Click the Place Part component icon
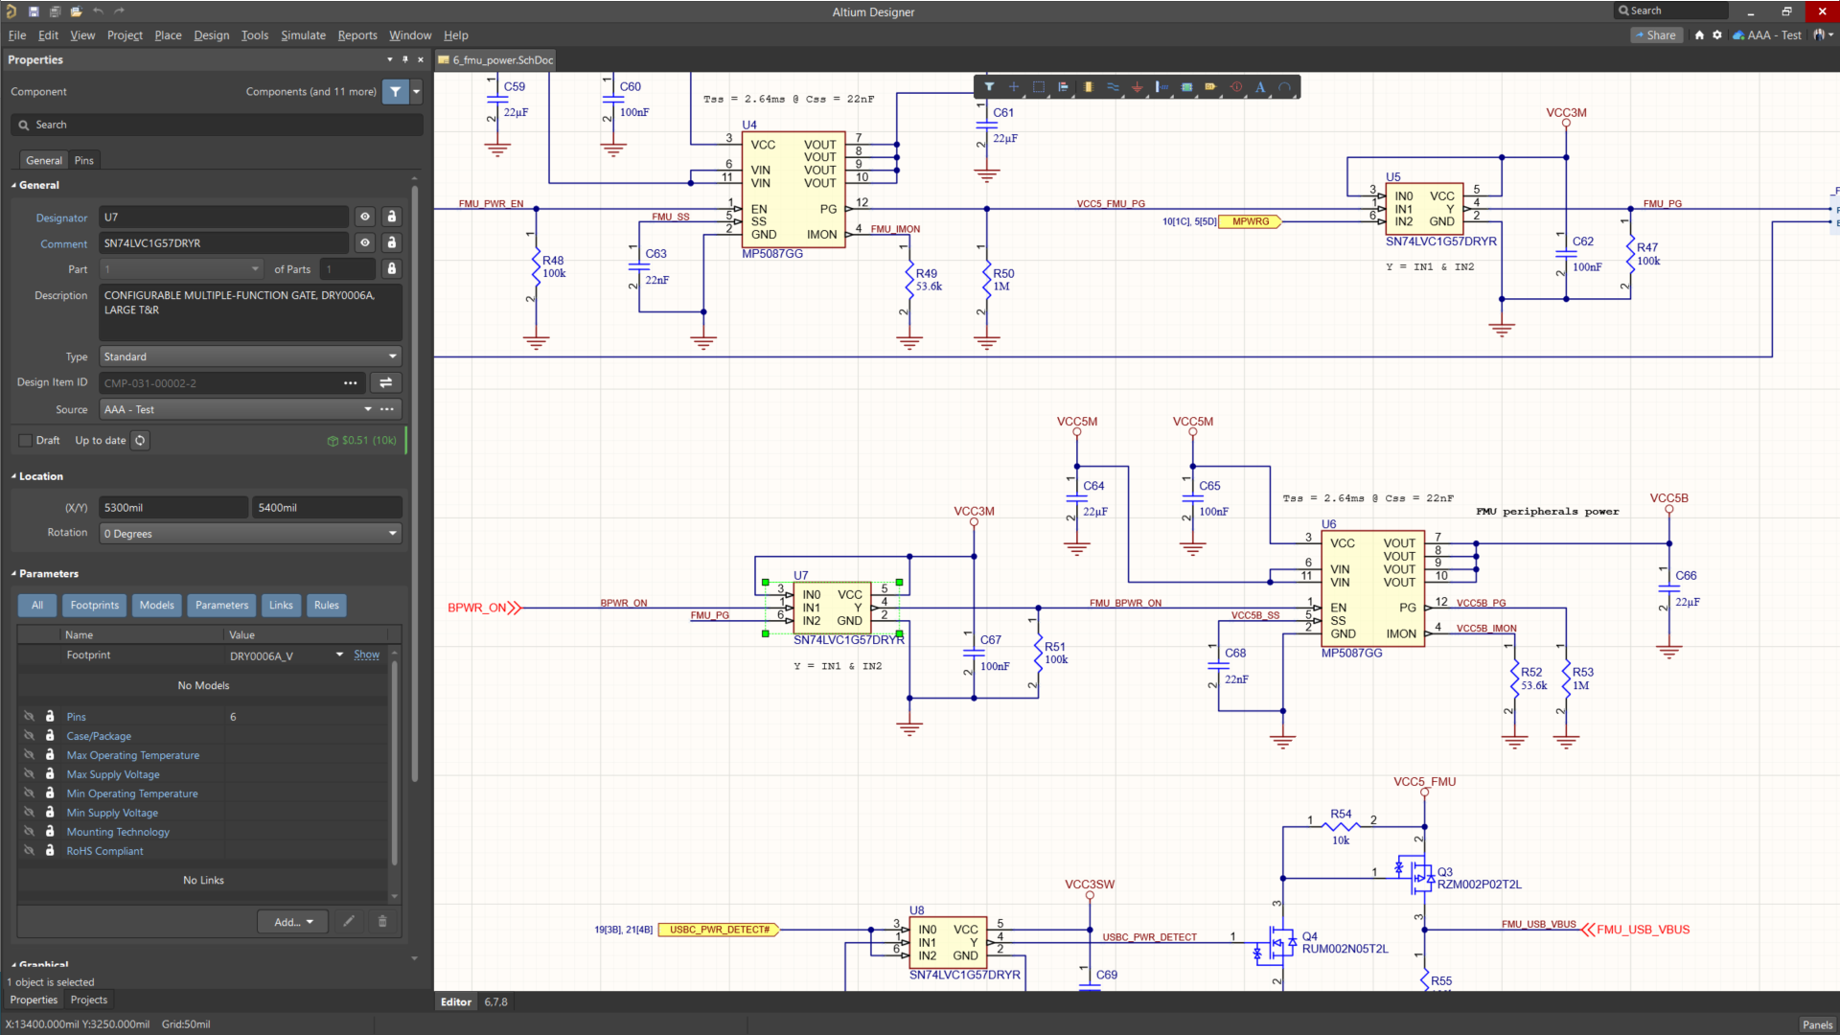 (1088, 87)
